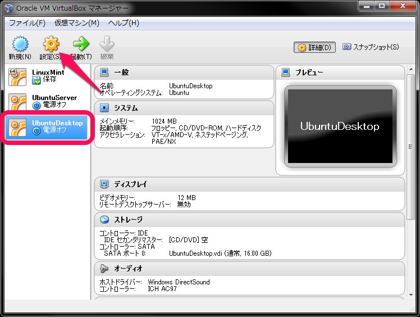This screenshot has width=420, height=317.
Task: Click the General (一般) section monitor icon
Action: pos(104,72)
